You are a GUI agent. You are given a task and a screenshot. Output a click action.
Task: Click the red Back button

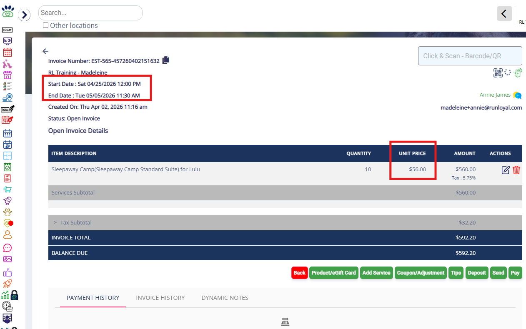coord(300,273)
